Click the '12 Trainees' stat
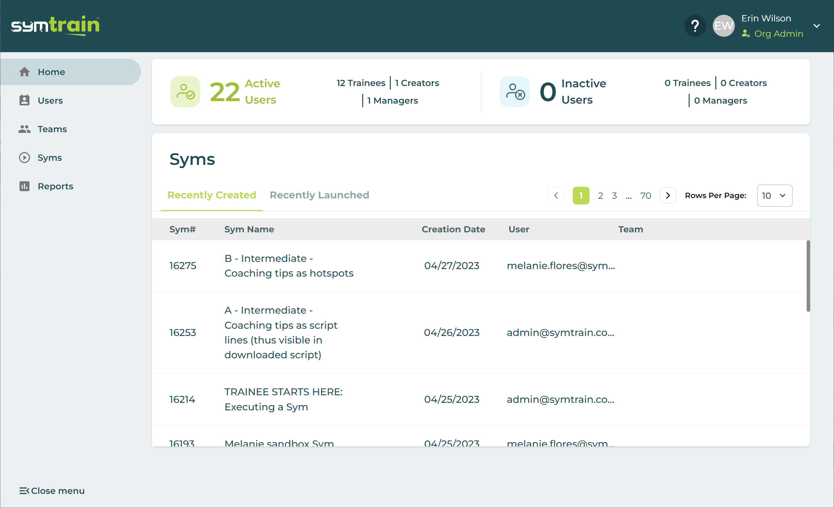This screenshot has height=508, width=834. coord(361,83)
